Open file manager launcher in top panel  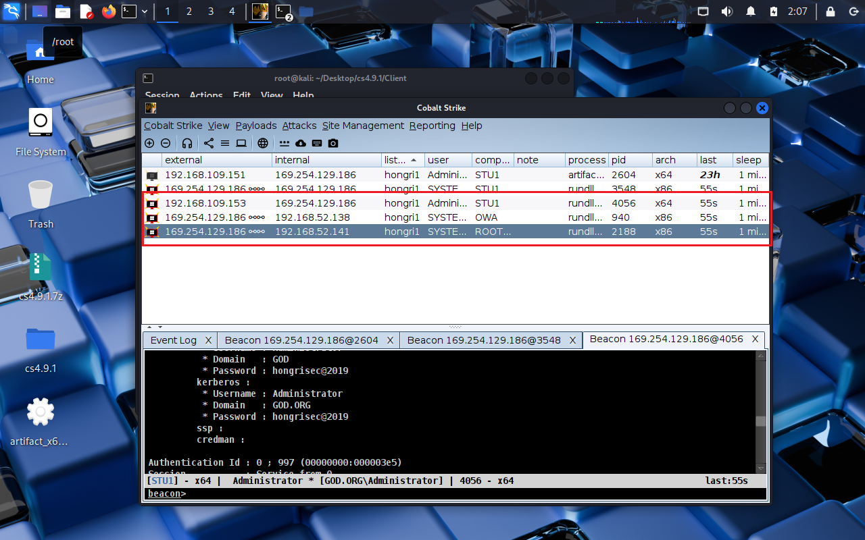pos(63,11)
